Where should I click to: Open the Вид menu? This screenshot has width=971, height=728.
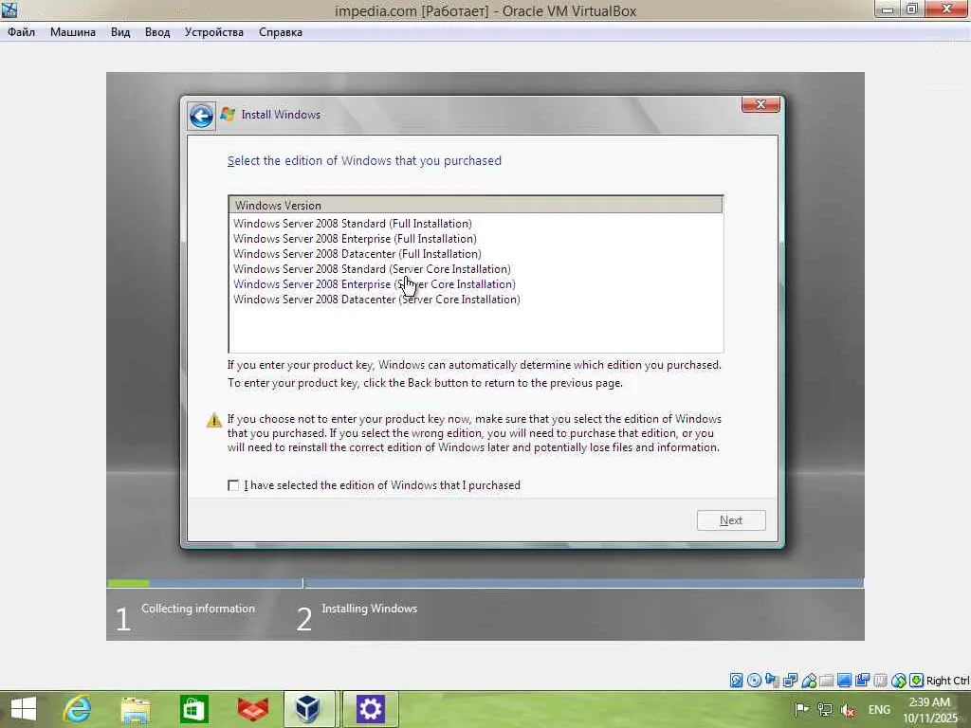pos(120,32)
